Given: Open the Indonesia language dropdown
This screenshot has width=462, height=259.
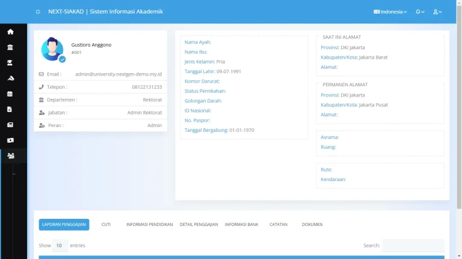Looking at the screenshot, I should 390,12.
